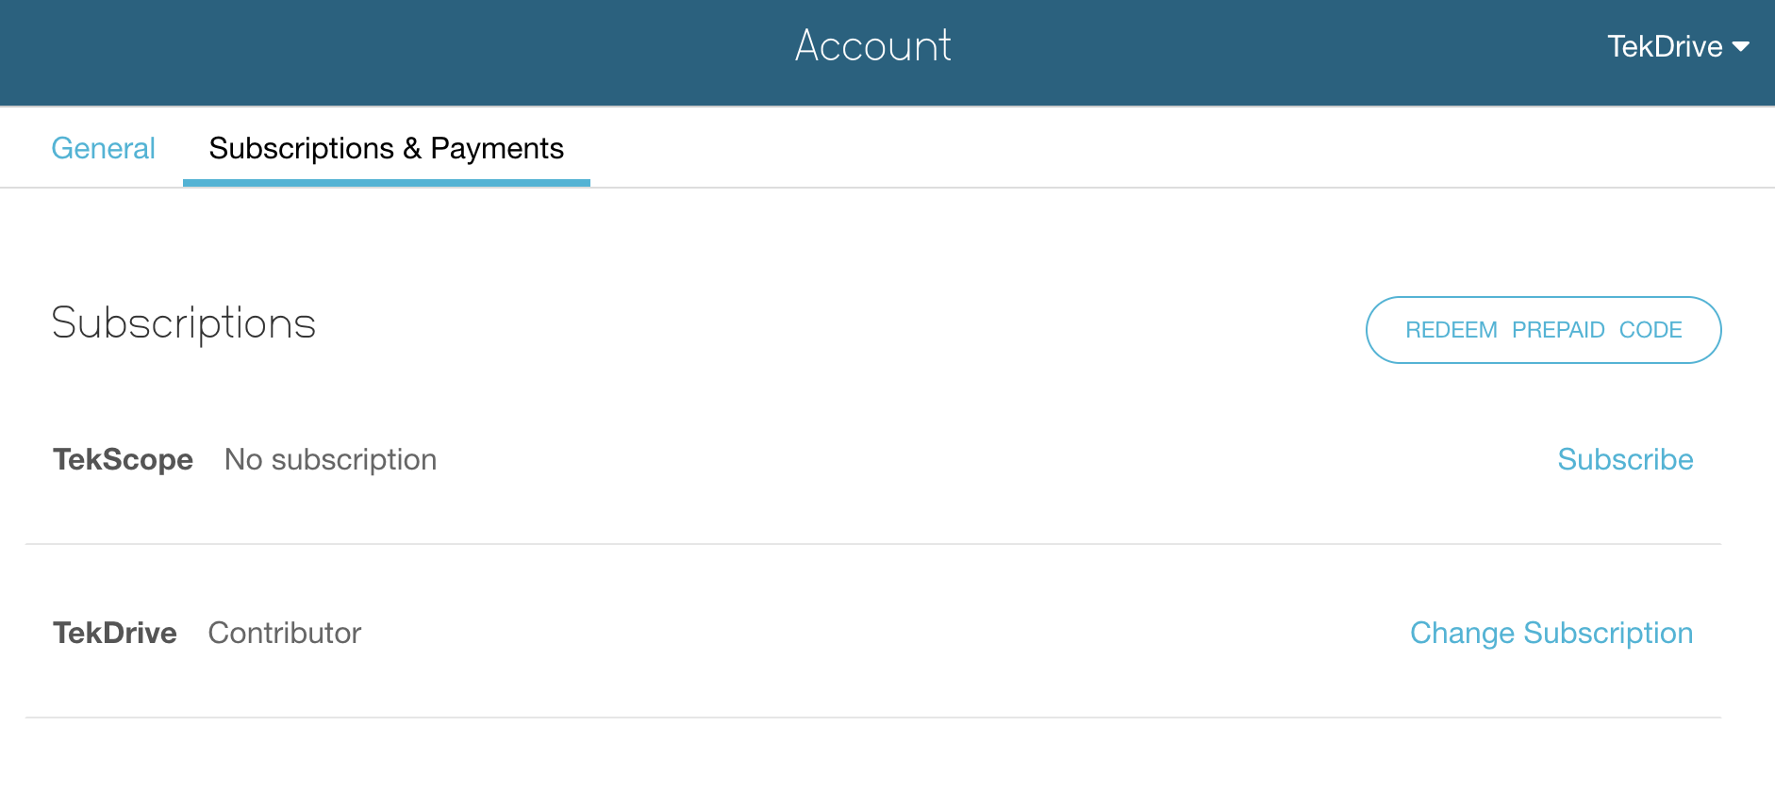Screen dimensions: 1775x792
Task: Click the ampersand in the Subscriptions & Payments tab
Action: pos(412,148)
